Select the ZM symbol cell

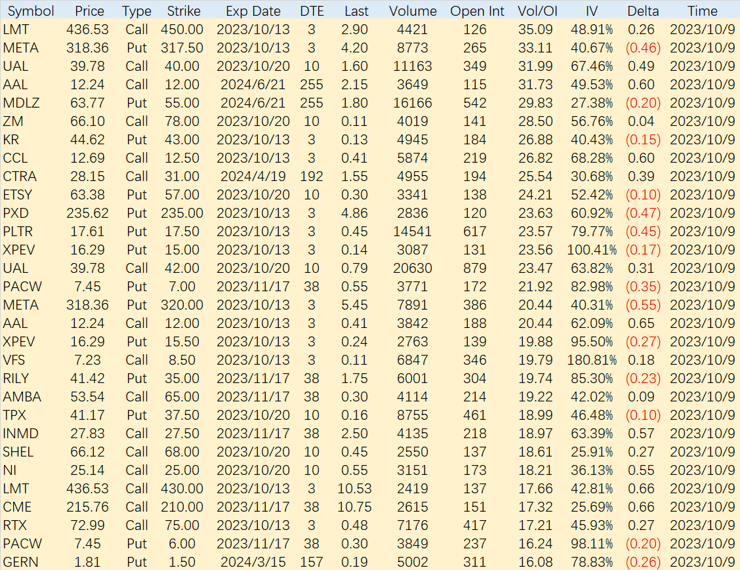point(12,121)
